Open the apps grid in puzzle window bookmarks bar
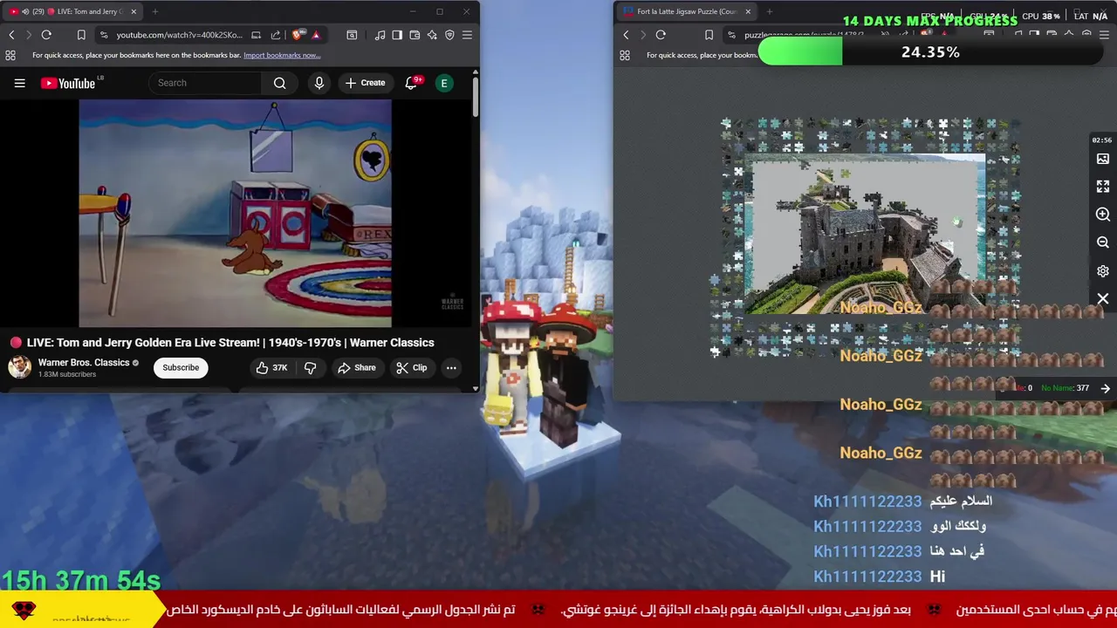 point(625,55)
